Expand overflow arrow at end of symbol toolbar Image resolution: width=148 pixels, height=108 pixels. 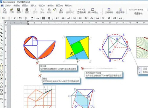[x=124, y=19]
